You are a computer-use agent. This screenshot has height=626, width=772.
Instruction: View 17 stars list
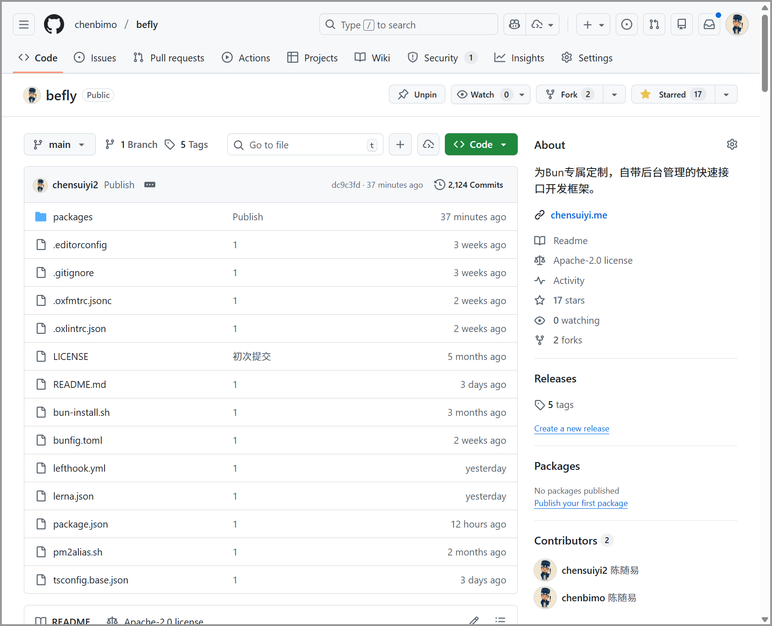569,300
